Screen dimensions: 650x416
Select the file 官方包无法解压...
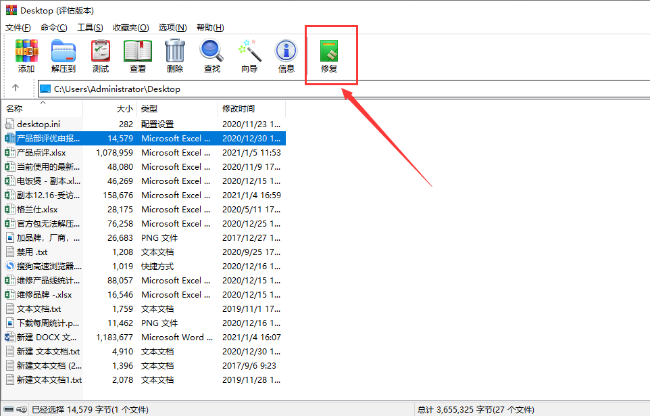48,224
